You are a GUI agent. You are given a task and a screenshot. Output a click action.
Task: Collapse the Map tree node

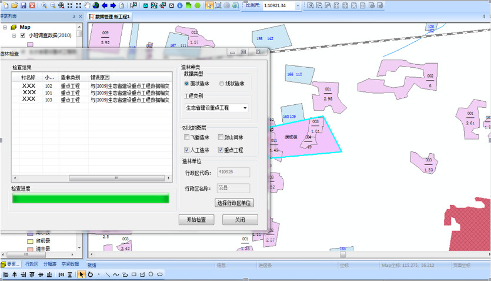tap(5, 27)
